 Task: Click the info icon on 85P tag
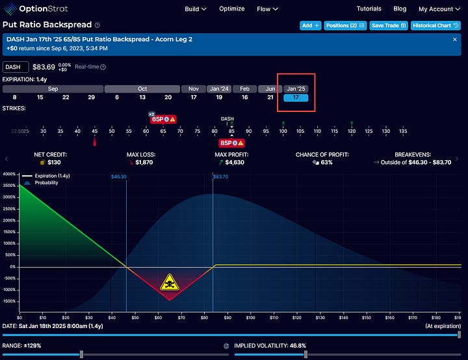click(235, 143)
